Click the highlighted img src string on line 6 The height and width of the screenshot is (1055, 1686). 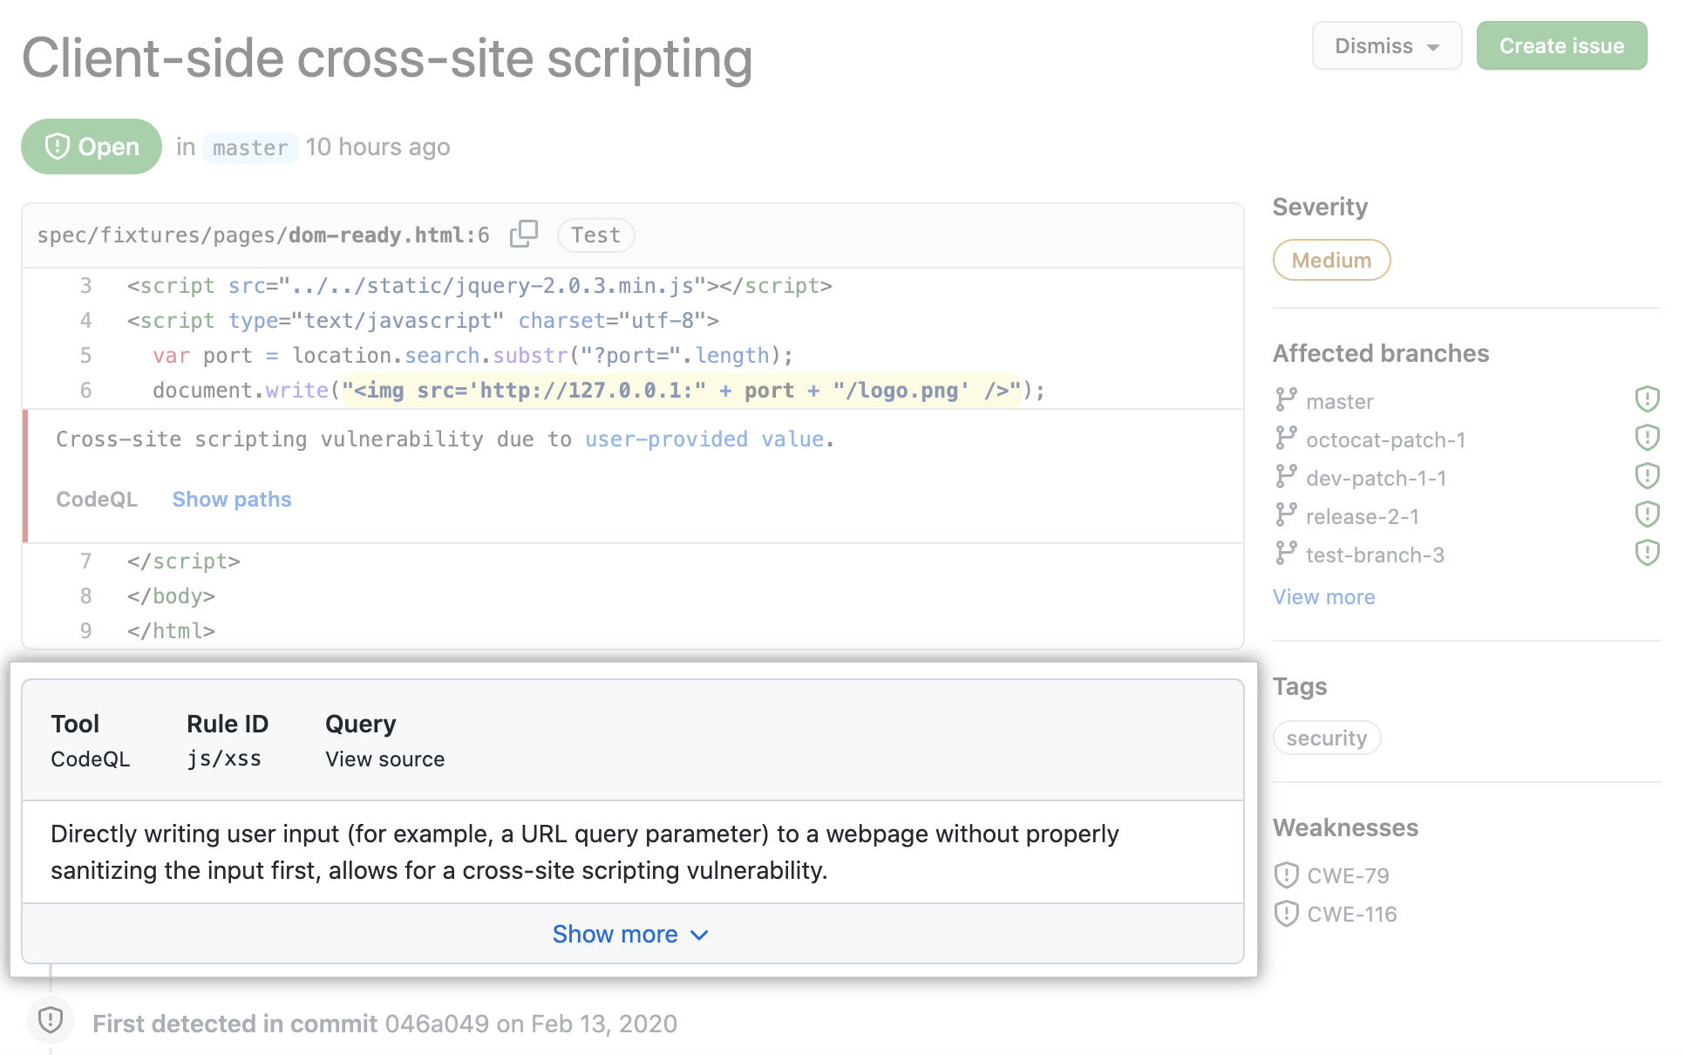pos(681,390)
